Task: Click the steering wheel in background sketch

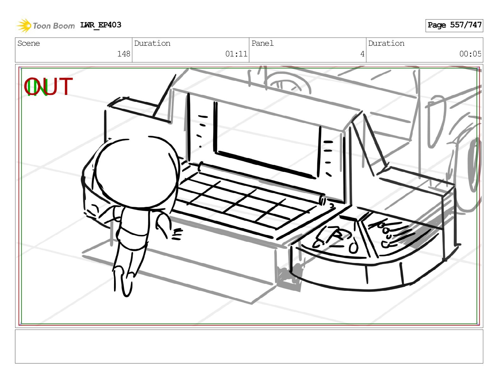Action: click(x=288, y=82)
